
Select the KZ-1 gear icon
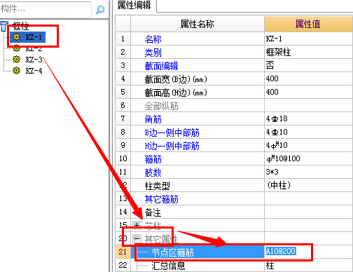(x=16, y=37)
